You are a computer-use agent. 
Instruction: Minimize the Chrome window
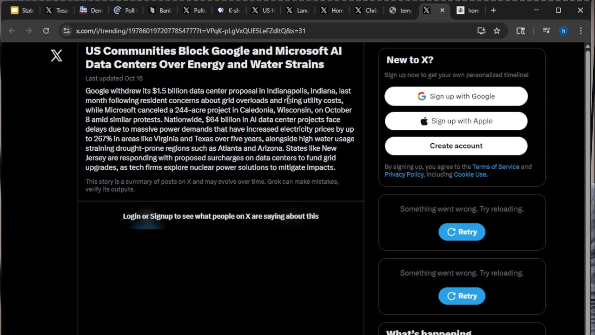[536, 10]
